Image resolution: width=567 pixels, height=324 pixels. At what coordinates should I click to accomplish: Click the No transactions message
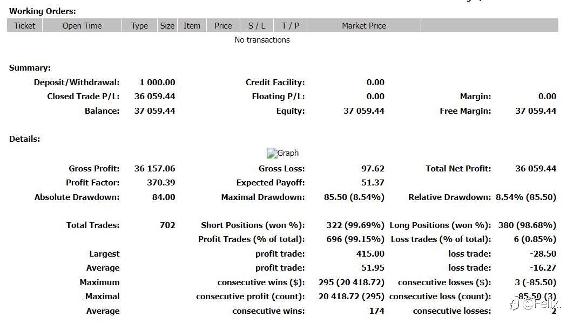coord(262,40)
